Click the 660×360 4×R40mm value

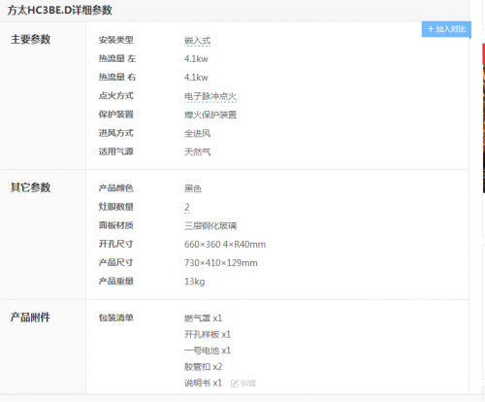coord(225,245)
